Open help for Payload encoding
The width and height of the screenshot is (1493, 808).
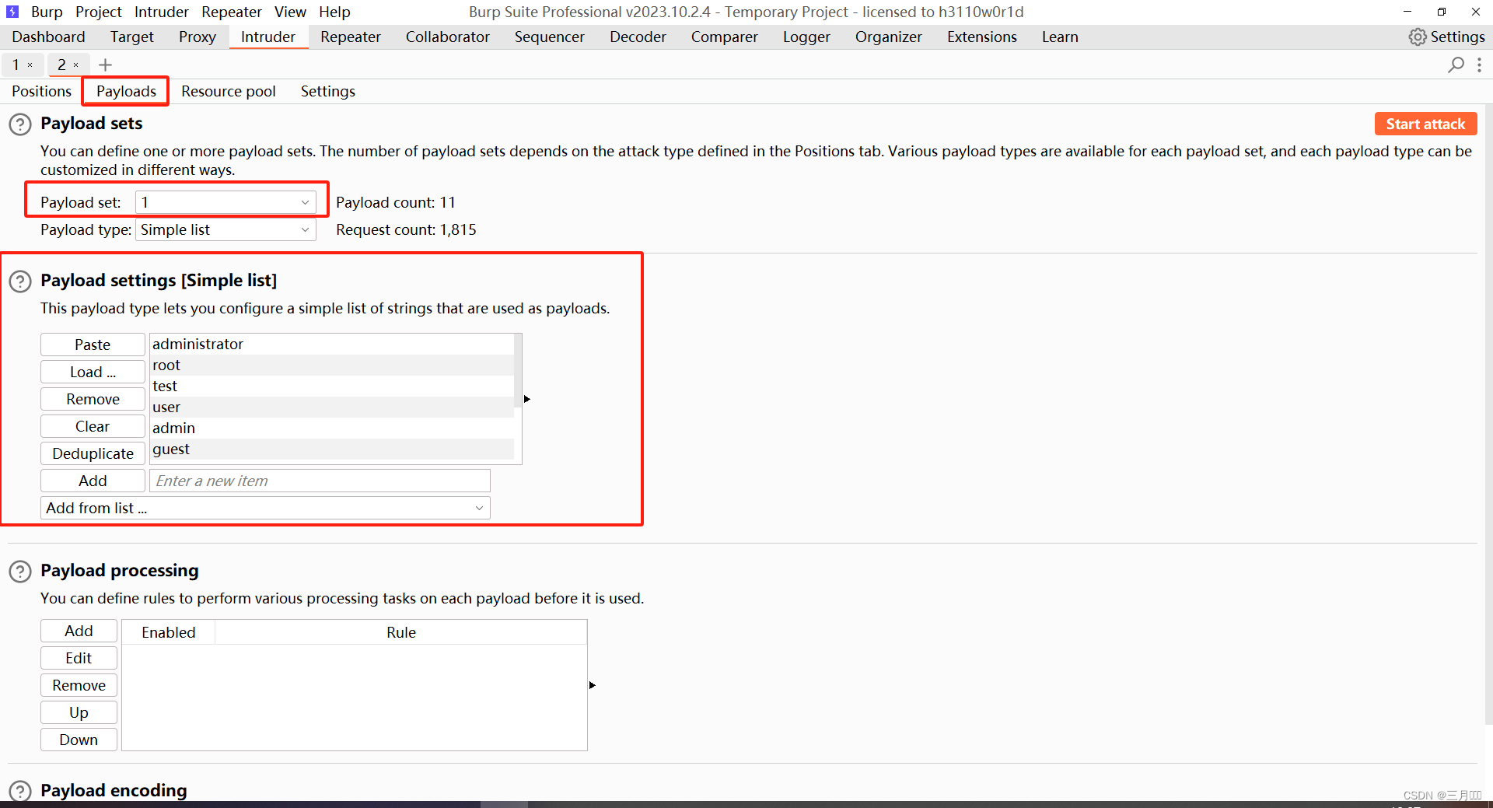[x=20, y=791]
